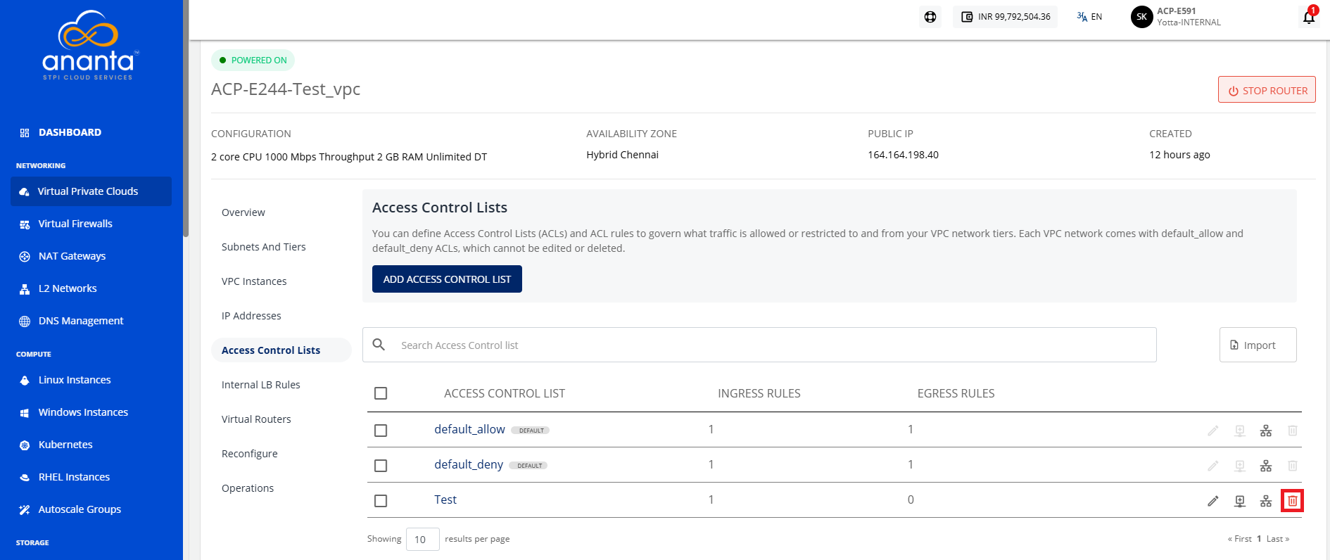
Task: Click network tiers icon in default_allow row
Action: point(1266,431)
